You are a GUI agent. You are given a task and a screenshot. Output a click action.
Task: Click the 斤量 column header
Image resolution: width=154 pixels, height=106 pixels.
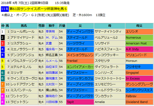62,26
